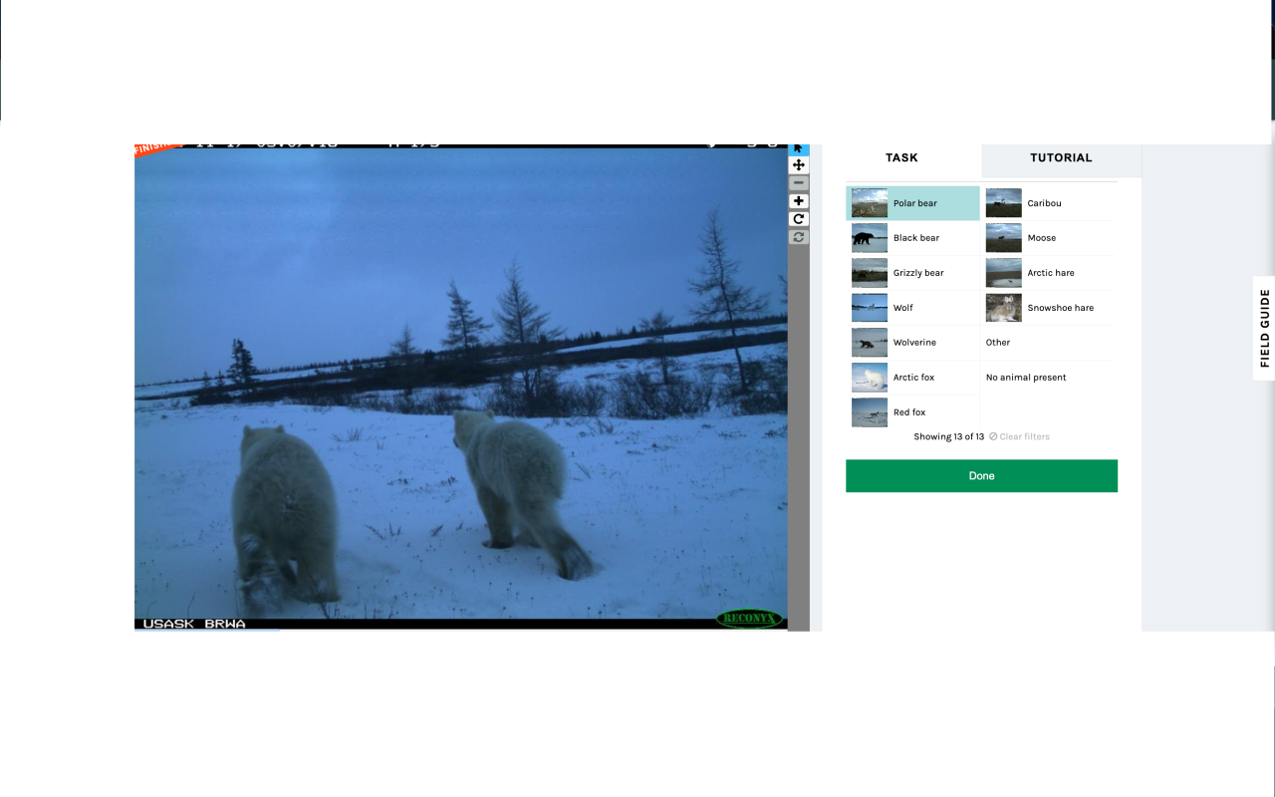Activate the pan/move image tool
The height and width of the screenshot is (797, 1275).
(799, 165)
